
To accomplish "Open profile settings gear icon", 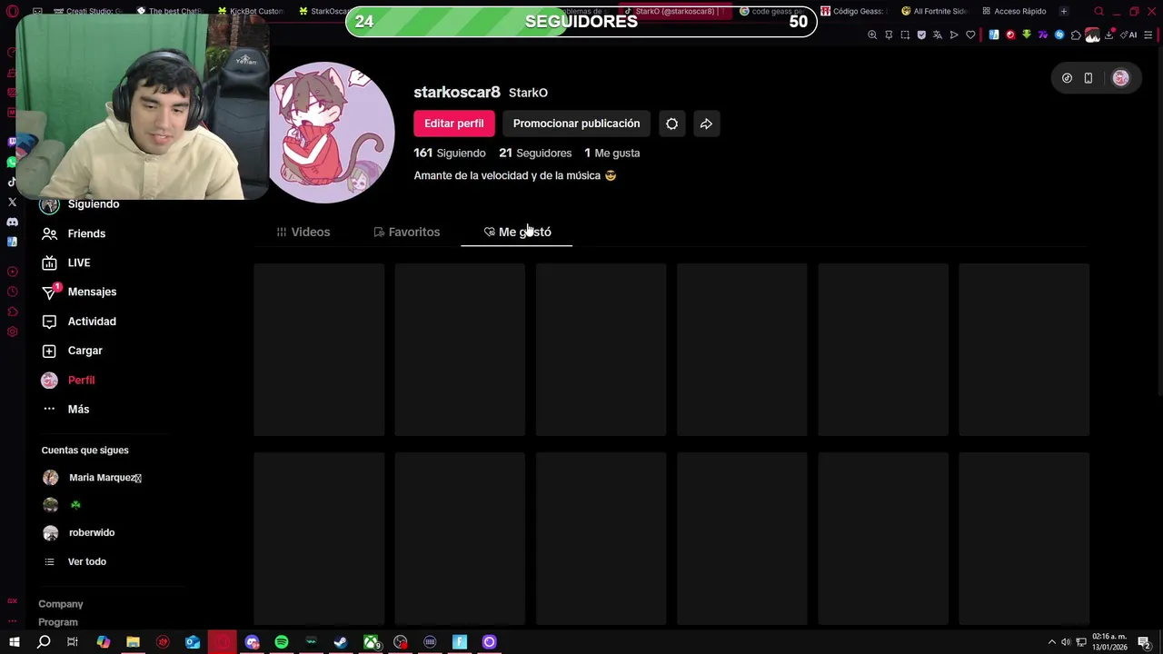I will click(671, 124).
